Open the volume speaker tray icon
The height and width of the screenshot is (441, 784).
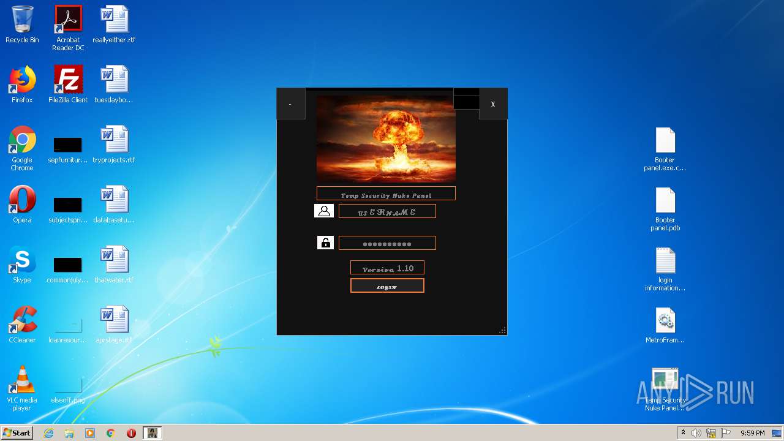click(x=696, y=433)
